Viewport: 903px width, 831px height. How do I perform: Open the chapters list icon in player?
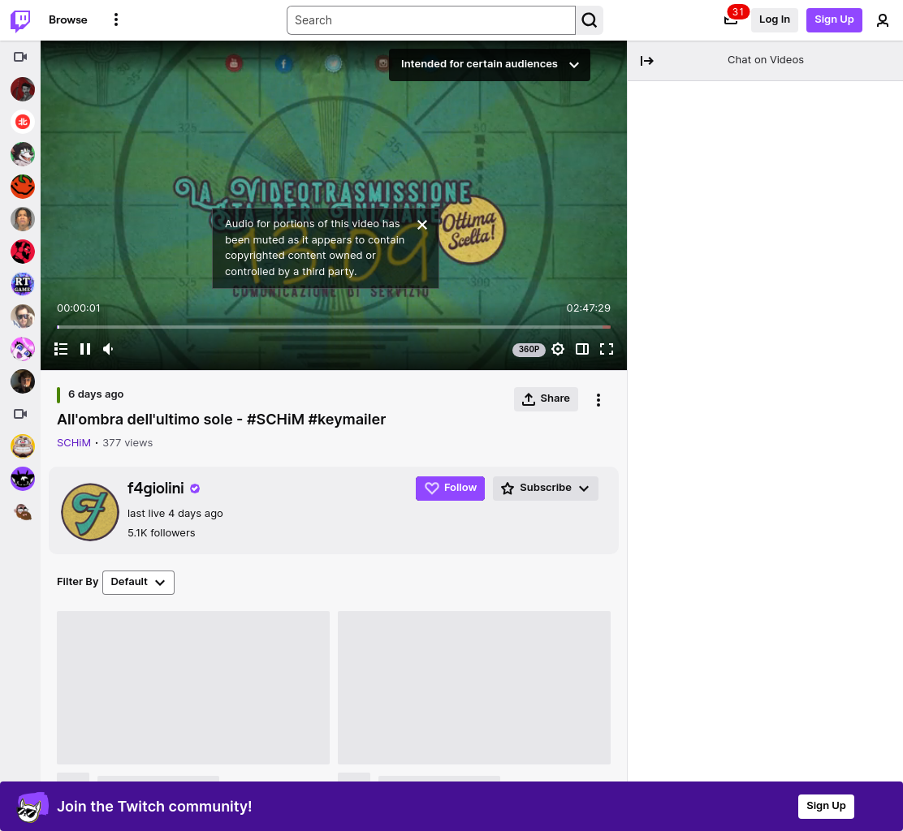(x=61, y=349)
